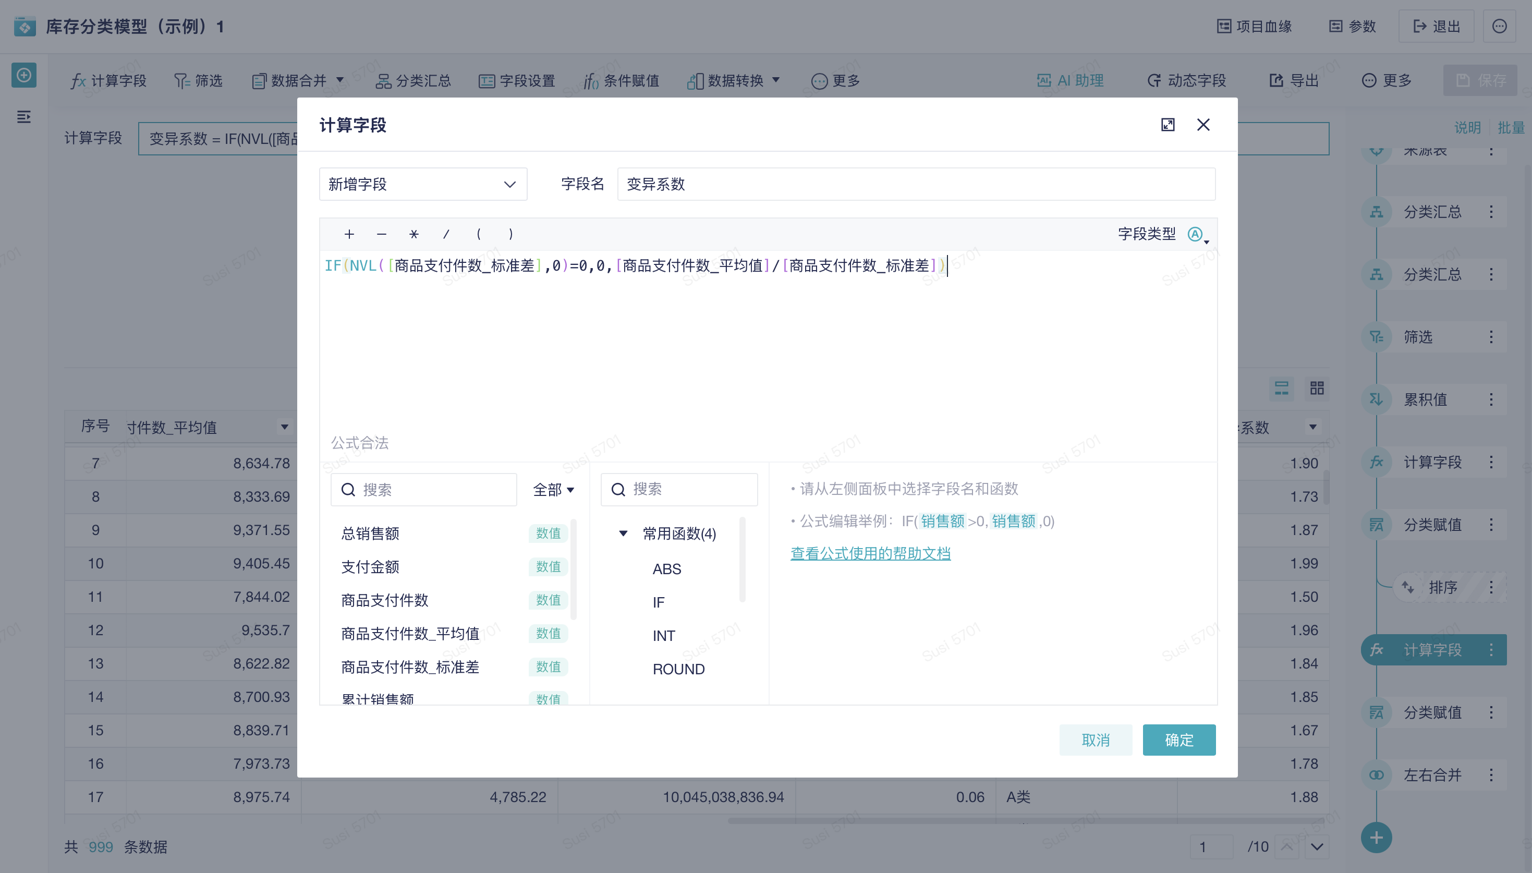Click the field type icon
The height and width of the screenshot is (873, 1532).
pyautogui.click(x=1196, y=235)
